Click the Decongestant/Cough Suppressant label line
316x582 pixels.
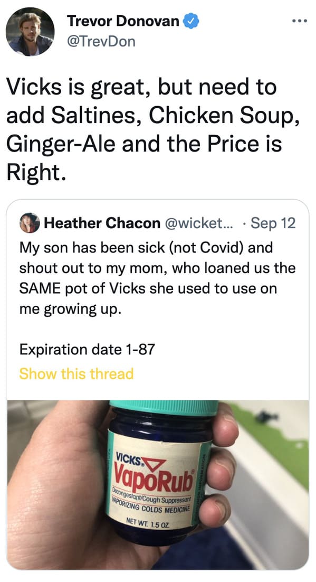coord(152,496)
